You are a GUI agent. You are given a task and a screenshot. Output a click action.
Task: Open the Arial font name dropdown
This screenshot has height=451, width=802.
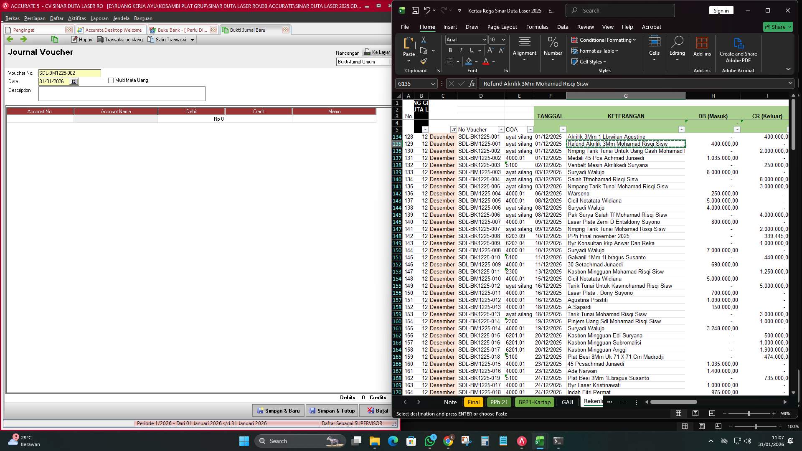[485, 40]
